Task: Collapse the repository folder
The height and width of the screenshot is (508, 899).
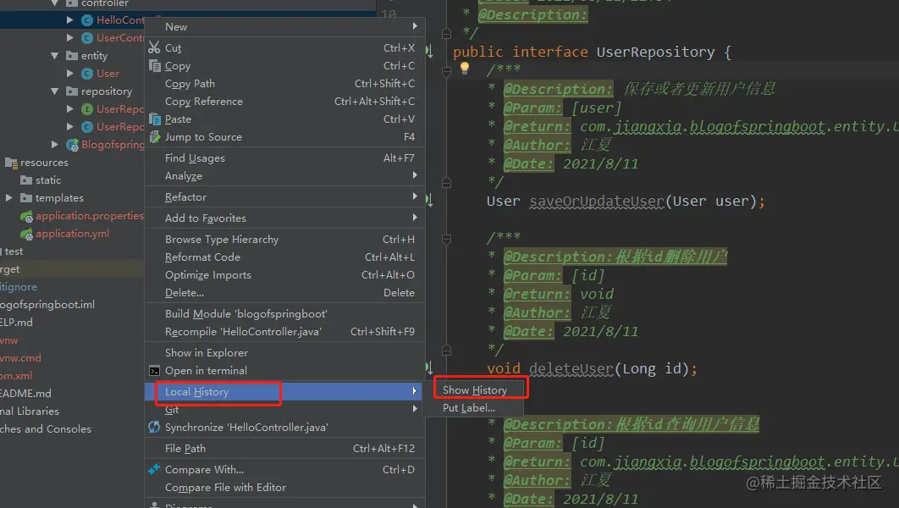Action: [x=55, y=91]
